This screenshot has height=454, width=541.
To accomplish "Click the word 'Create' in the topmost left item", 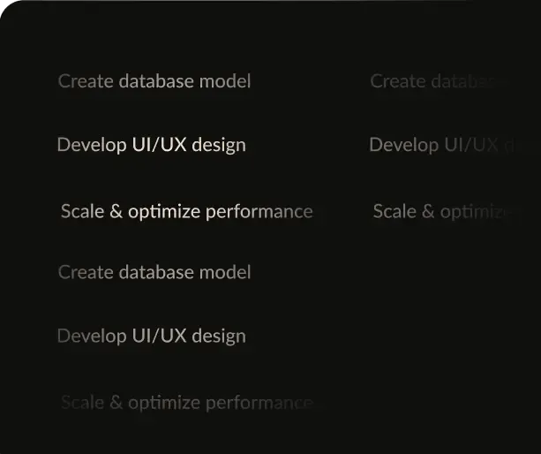I will click(86, 81).
